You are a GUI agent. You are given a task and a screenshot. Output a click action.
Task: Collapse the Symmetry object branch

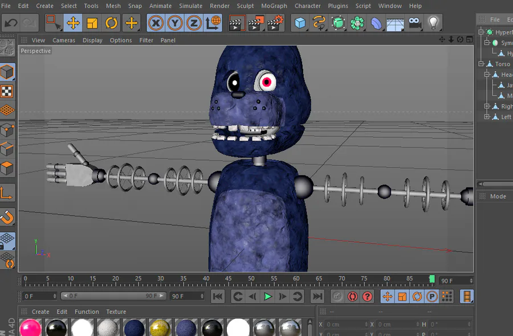(x=487, y=43)
